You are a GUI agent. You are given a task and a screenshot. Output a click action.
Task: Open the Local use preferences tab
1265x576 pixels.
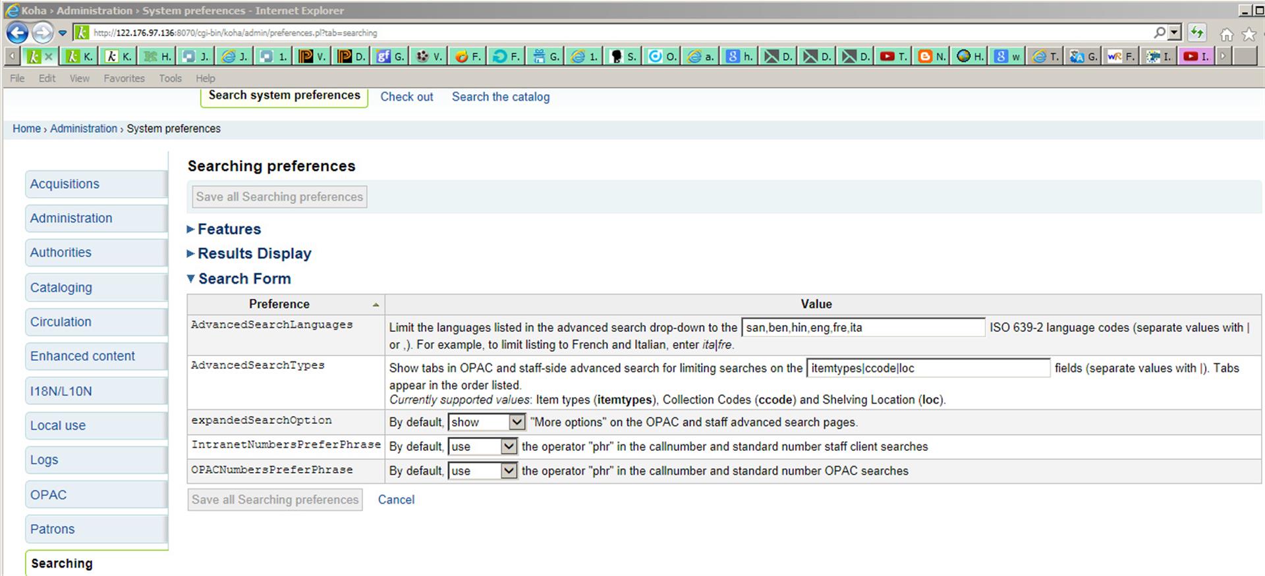pyautogui.click(x=96, y=425)
